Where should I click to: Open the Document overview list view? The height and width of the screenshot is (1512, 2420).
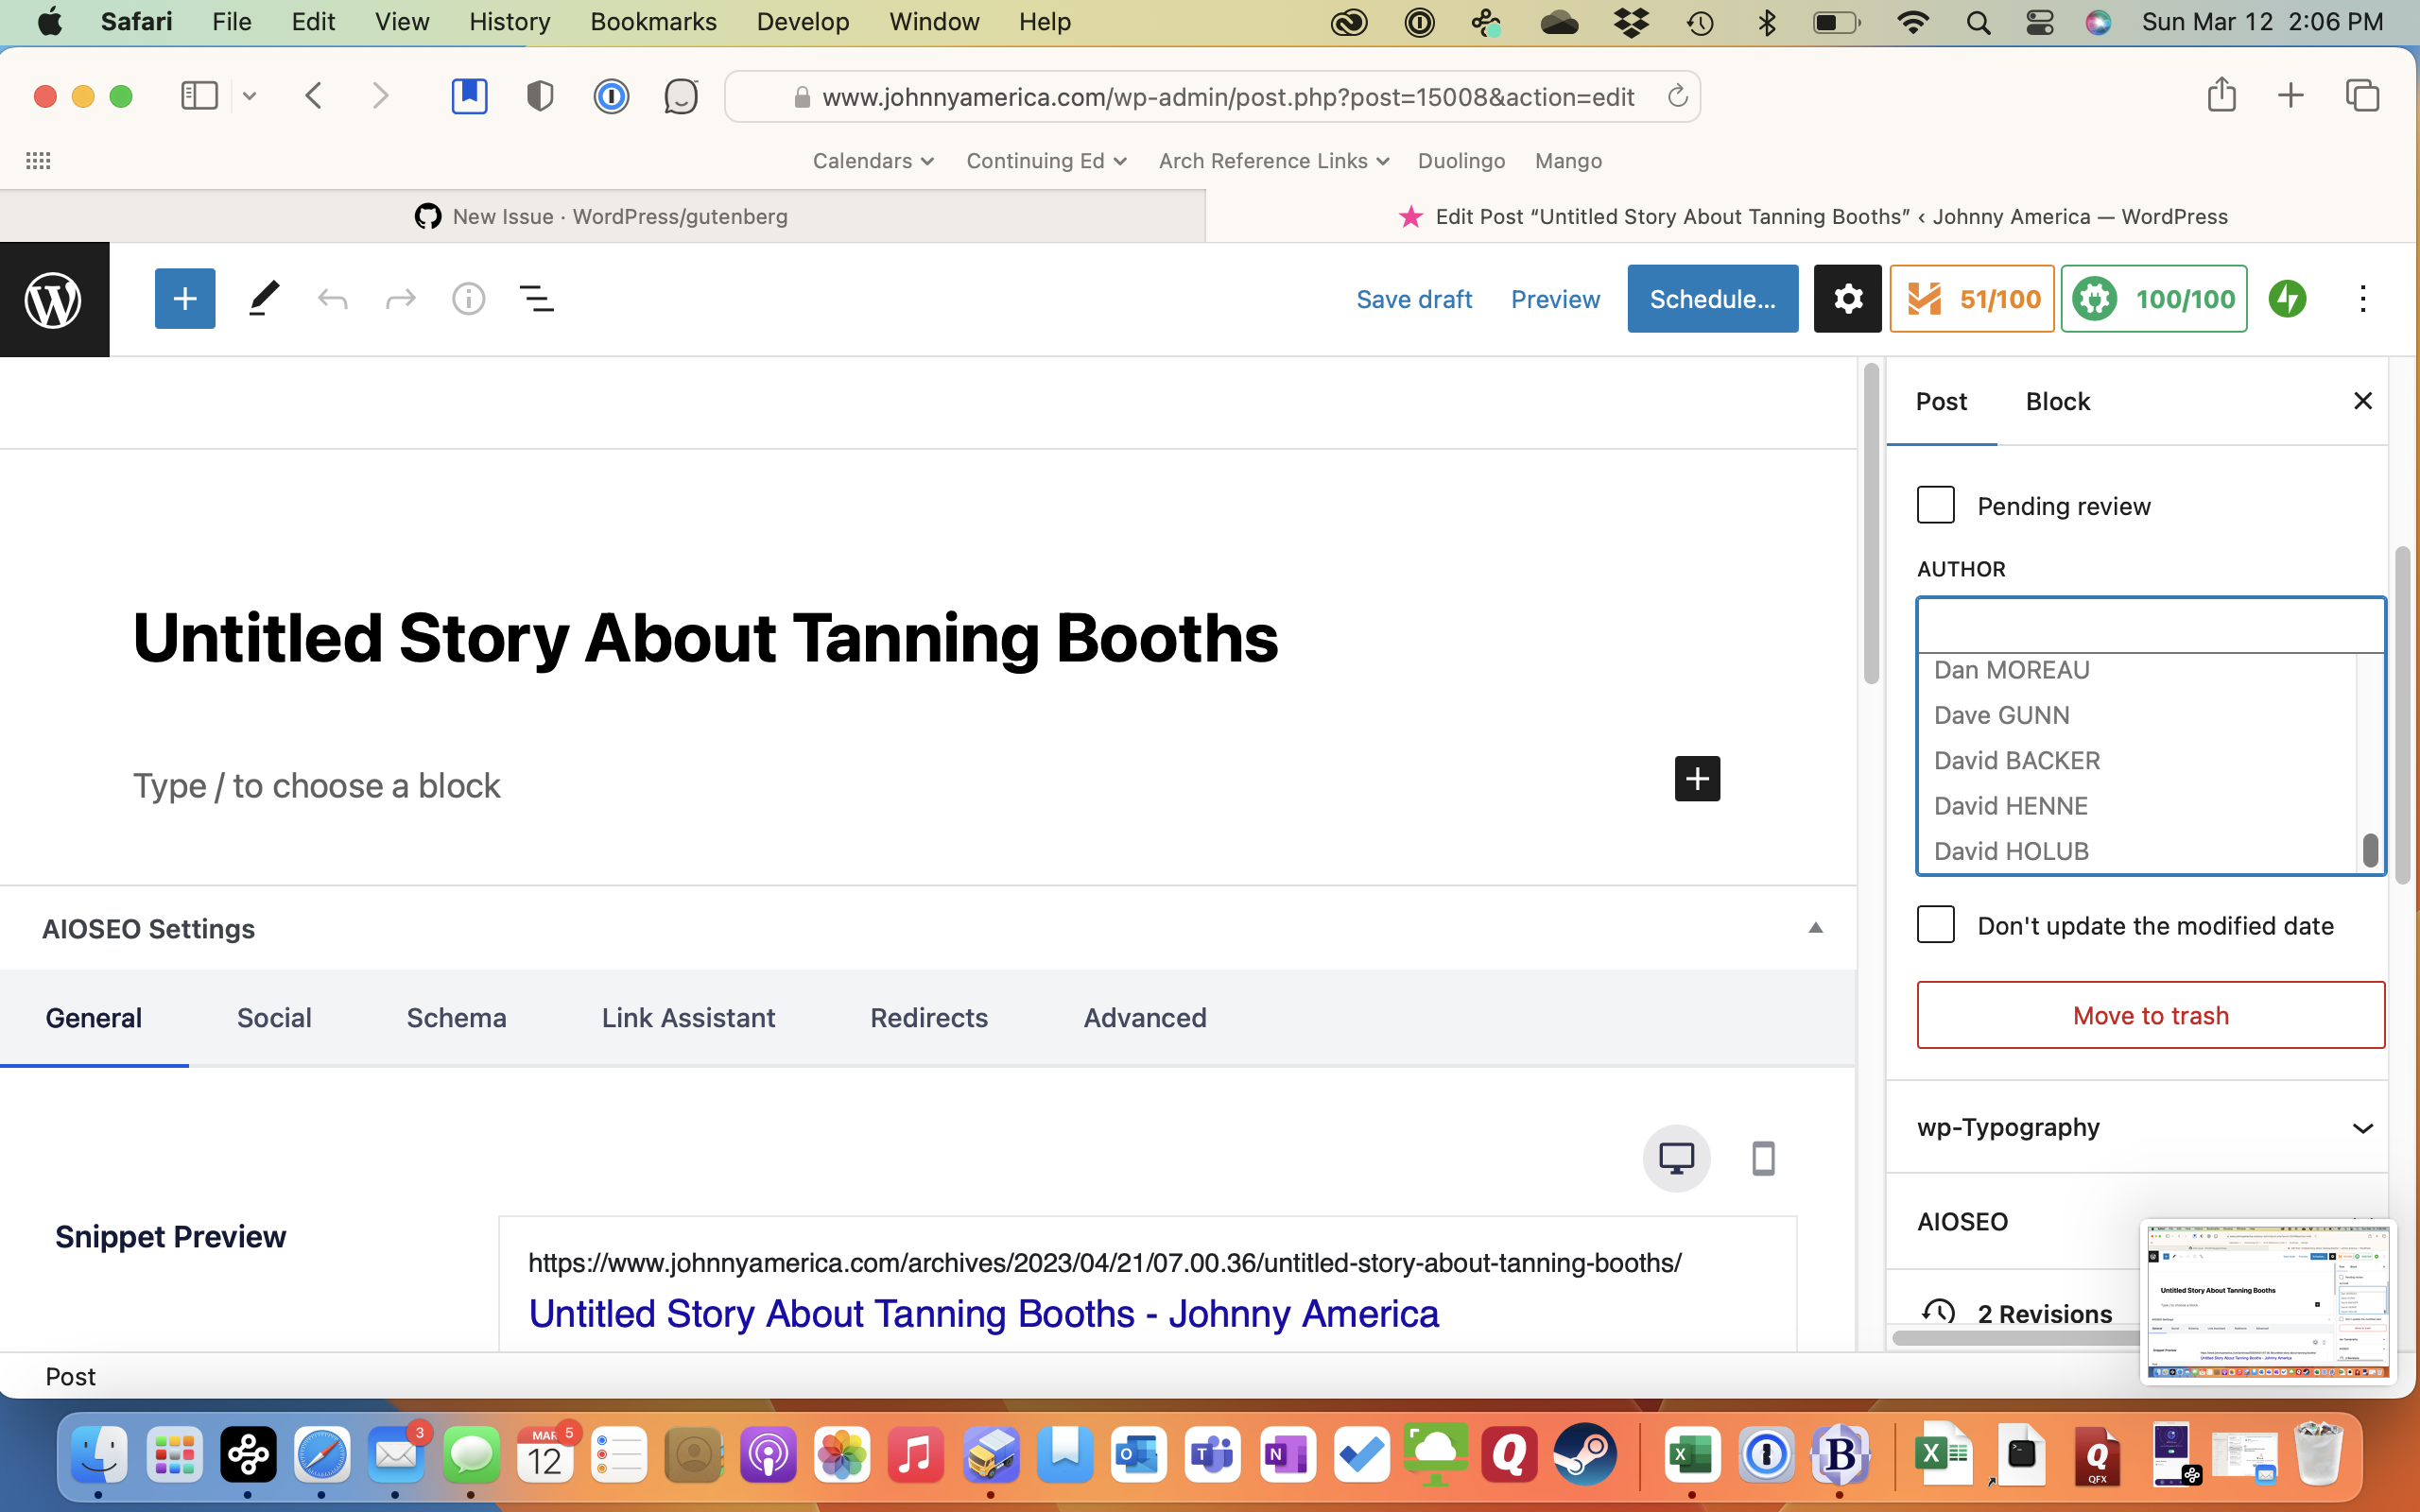click(537, 298)
